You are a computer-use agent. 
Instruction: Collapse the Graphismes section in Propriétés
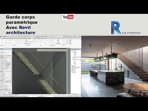[x=10, y=57]
